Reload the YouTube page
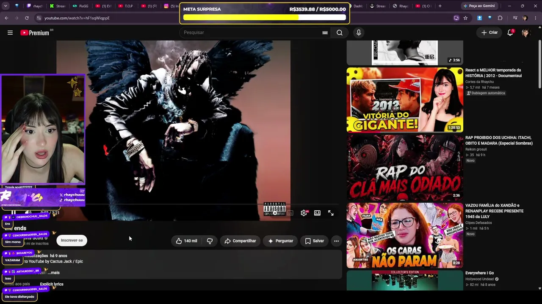The height and width of the screenshot is (304, 542). pos(27,18)
